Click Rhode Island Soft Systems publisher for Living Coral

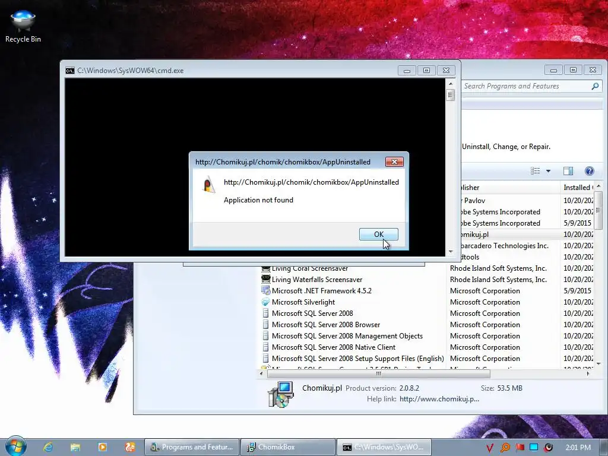tap(498, 268)
